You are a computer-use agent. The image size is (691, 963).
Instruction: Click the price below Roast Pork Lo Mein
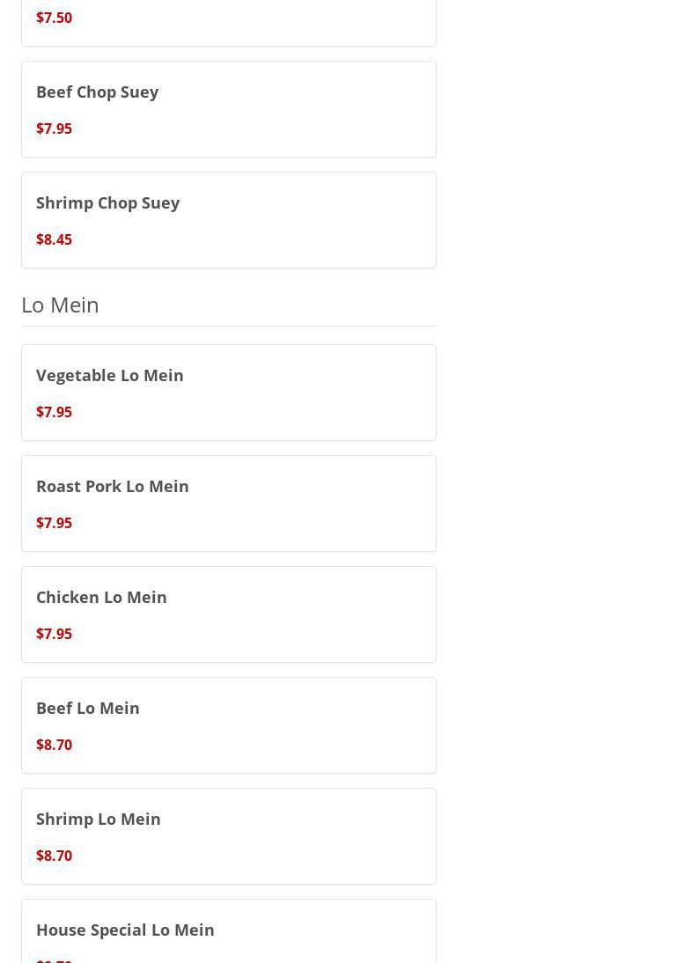(x=54, y=523)
